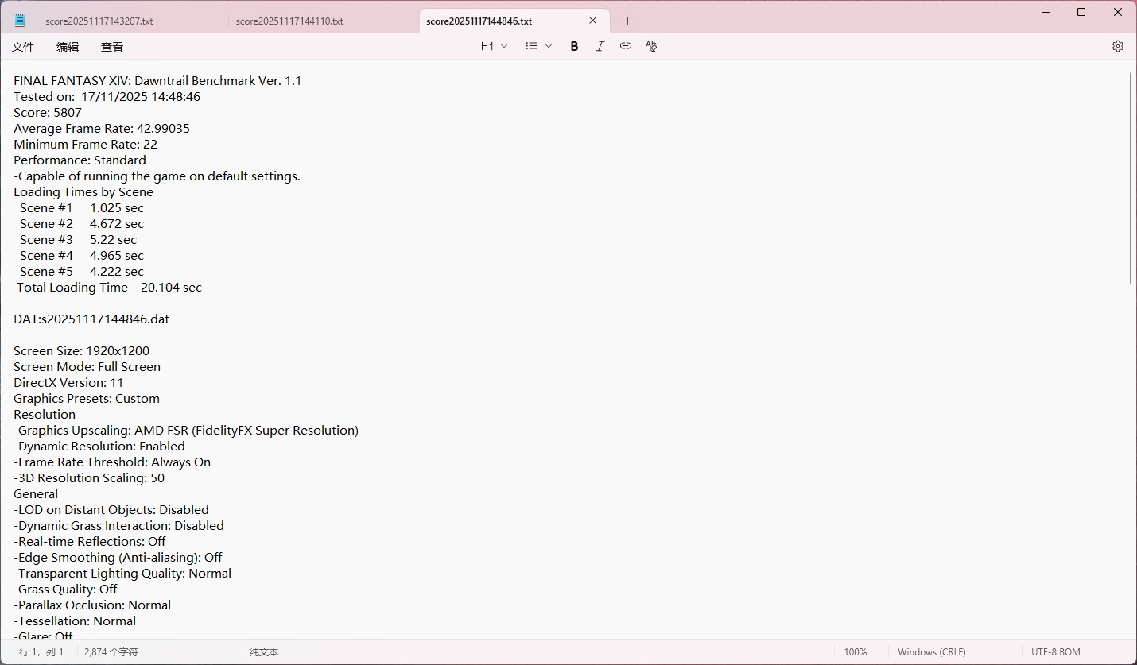
Task: Click the 'Grass Quality: Off' line
Action: coord(65,589)
